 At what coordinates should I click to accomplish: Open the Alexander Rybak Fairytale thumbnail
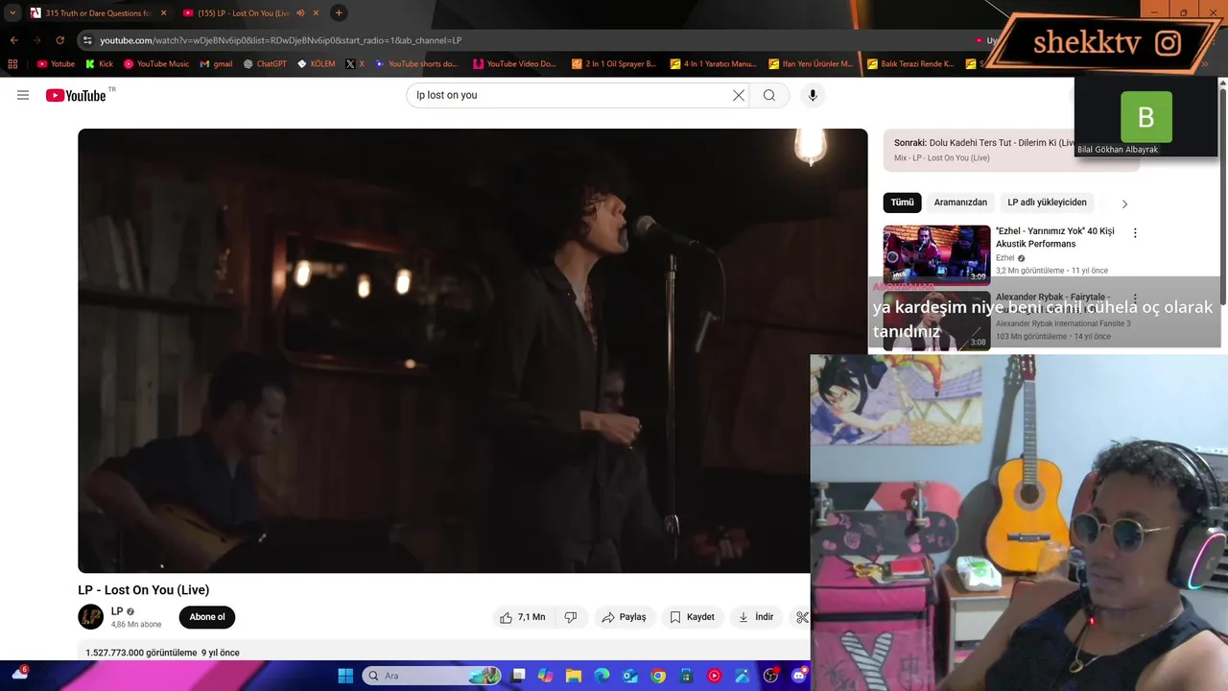point(936,321)
